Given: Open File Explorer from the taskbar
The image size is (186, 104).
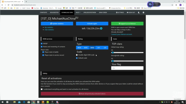Looking at the screenshot, I should [14, 102].
